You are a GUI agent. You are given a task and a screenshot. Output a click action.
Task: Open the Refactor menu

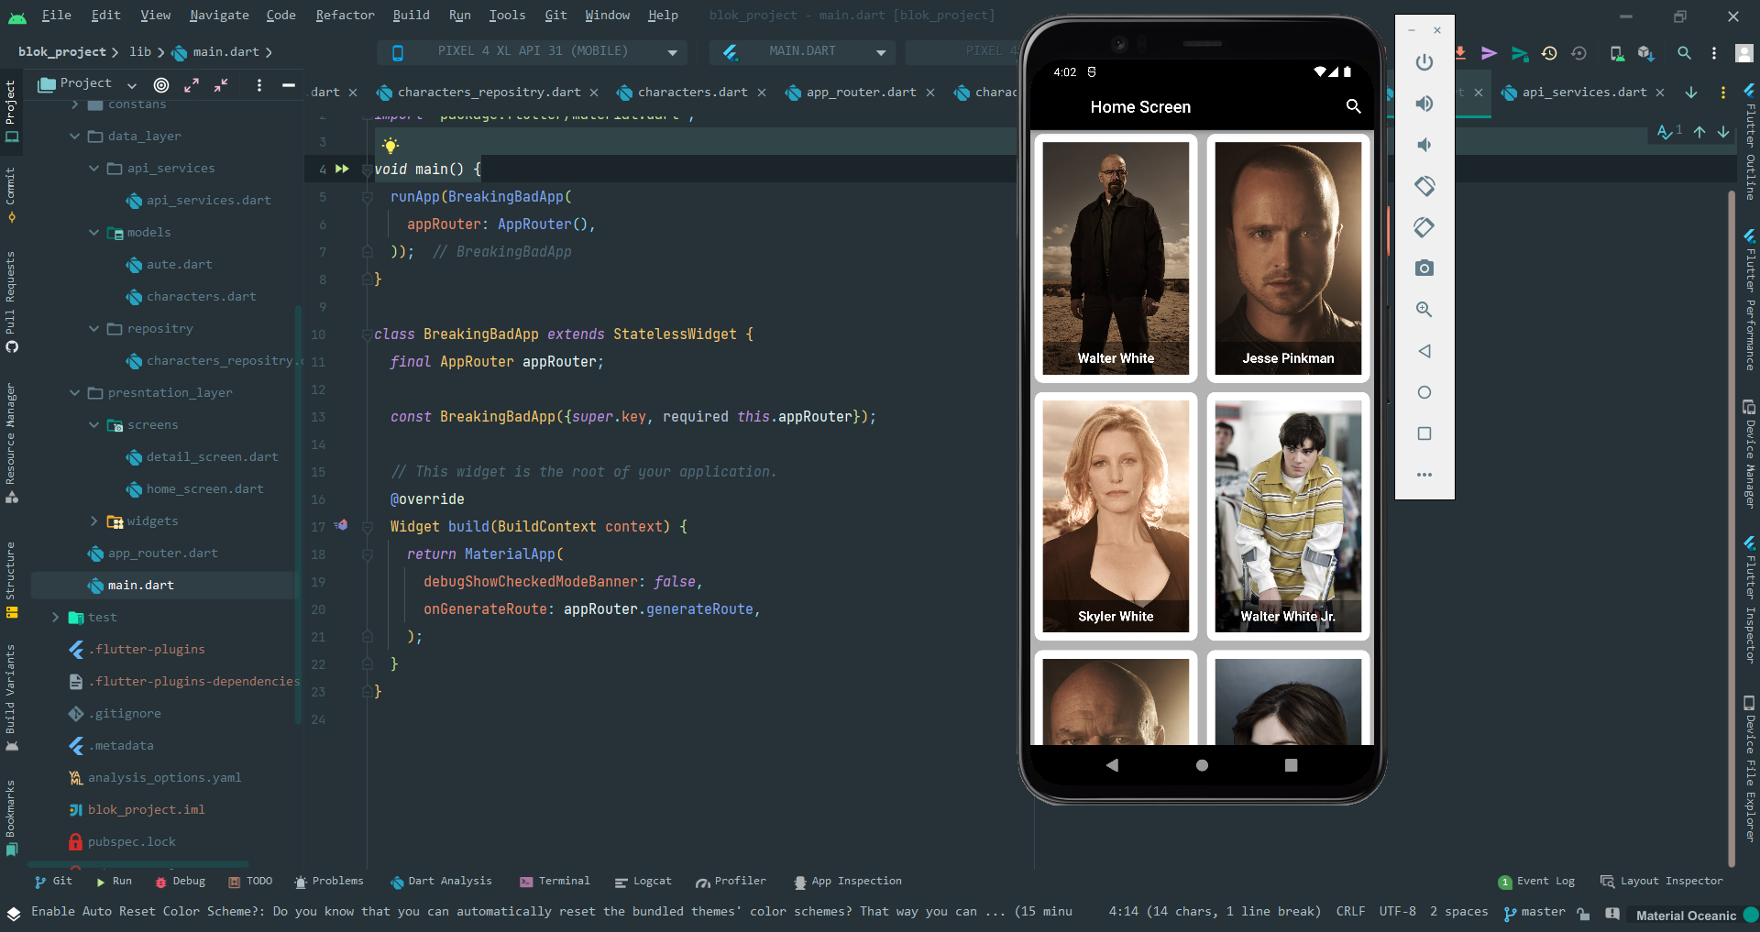[345, 15]
